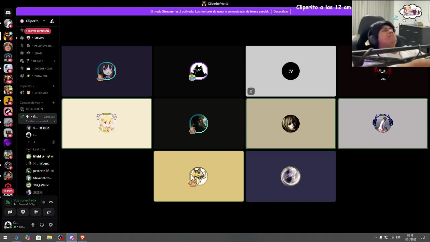Turn on camera in voice panel
430x242 pixels.
click(10, 212)
